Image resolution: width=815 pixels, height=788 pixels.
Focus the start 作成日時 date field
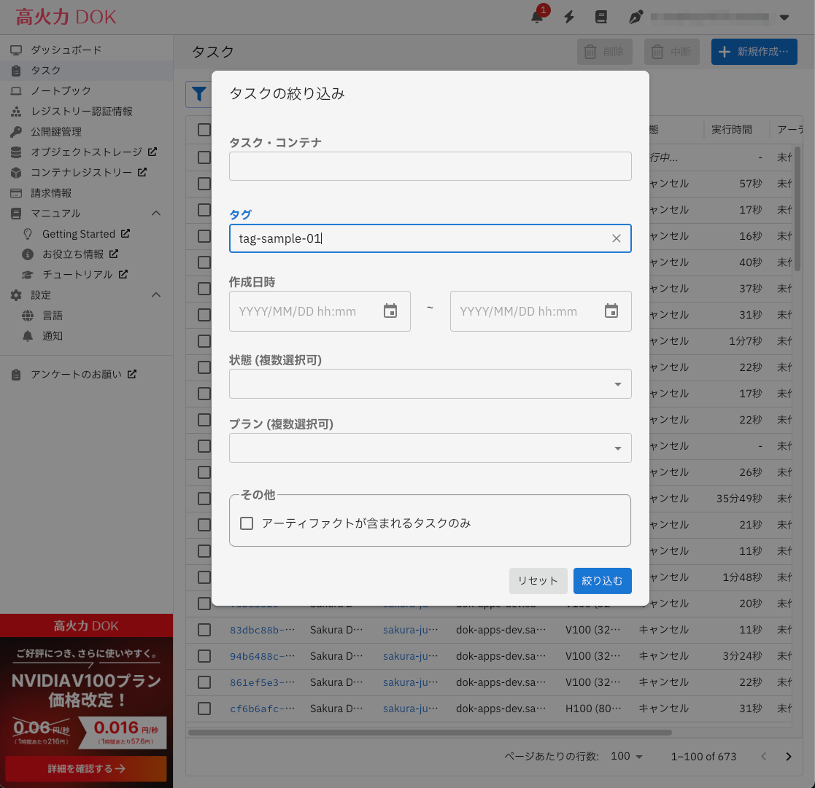[320, 311]
